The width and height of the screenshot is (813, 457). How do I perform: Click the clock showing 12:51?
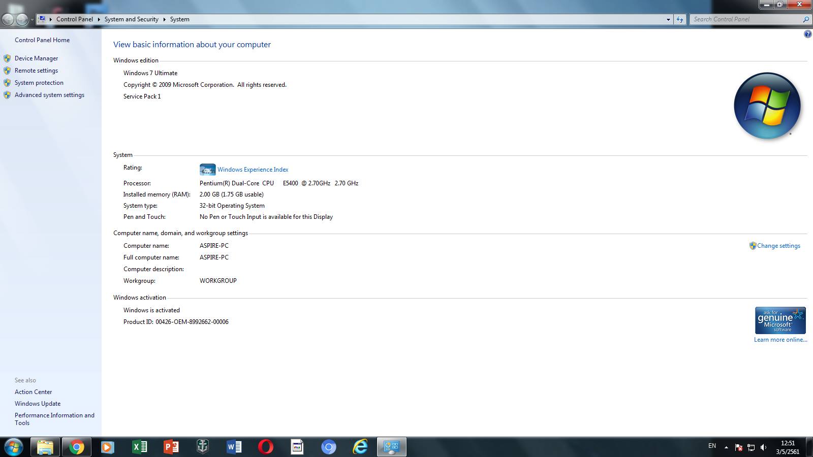(788, 443)
